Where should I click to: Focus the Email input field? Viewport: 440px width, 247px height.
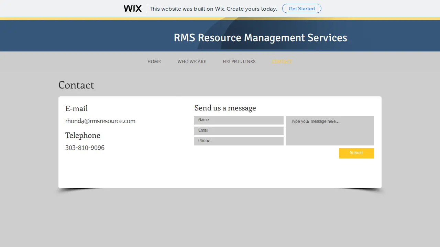[239, 131]
